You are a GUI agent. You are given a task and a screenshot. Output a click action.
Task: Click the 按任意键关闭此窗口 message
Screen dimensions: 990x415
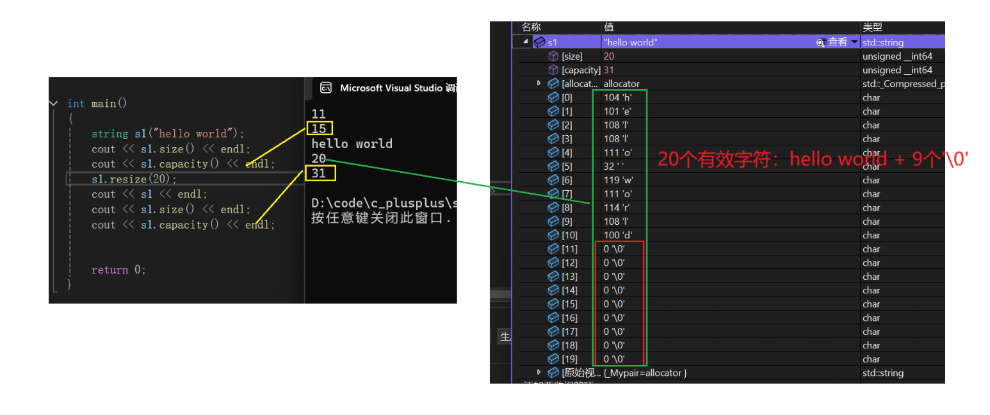point(382,218)
